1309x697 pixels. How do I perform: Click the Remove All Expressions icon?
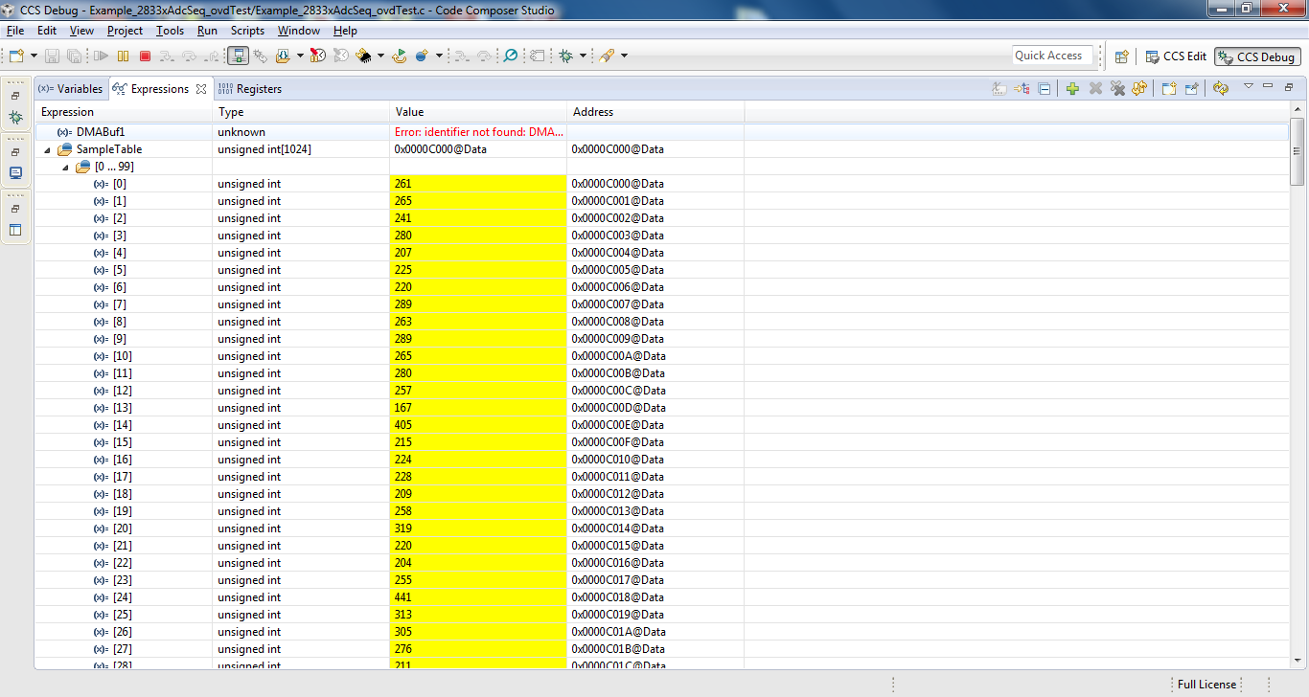tap(1117, 89)
